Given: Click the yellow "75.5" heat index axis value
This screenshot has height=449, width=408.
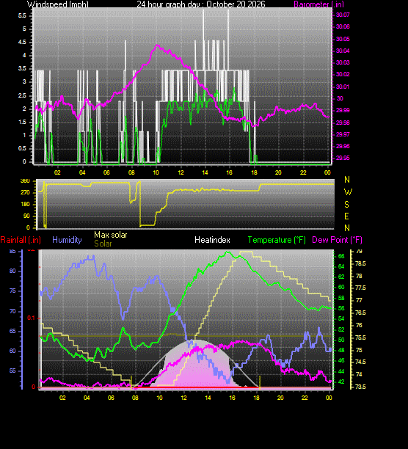Looking at the screenshot, I should (x=360, y=338).
